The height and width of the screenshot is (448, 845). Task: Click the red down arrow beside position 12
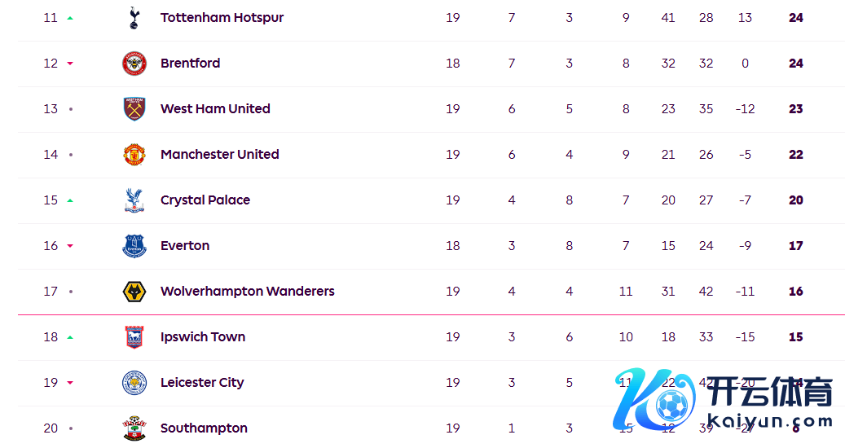tap(70, 64)
